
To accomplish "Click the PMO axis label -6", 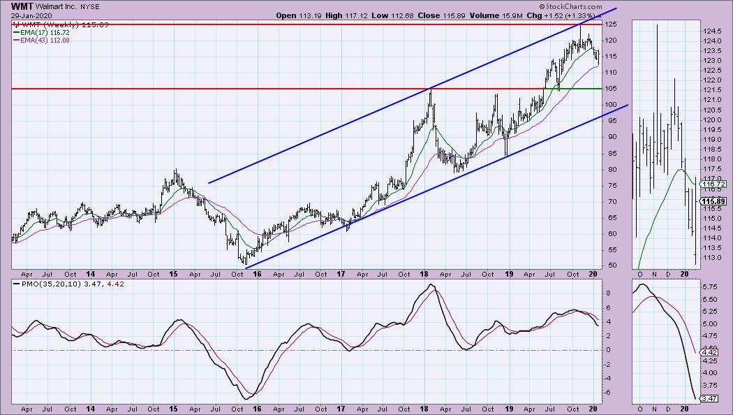I will coord(608,393).
